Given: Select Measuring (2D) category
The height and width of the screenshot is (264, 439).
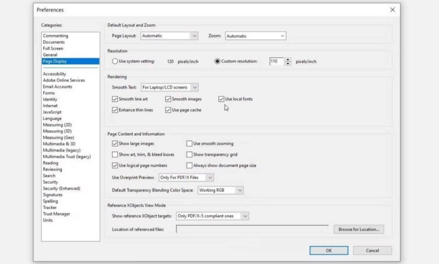Looking at the screenshot, I should click(x=57, y=125).
